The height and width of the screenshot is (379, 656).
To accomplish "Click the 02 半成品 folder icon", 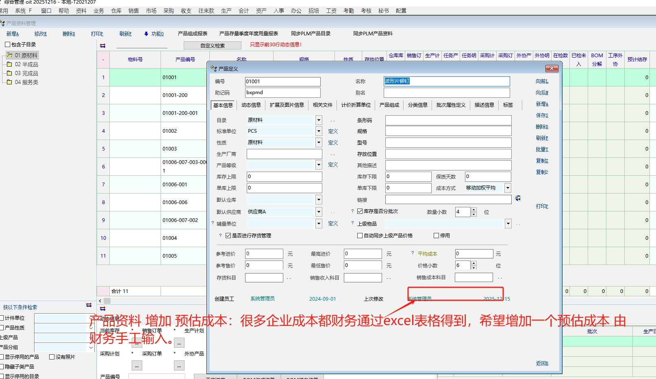I will click(x=9, y=64).
